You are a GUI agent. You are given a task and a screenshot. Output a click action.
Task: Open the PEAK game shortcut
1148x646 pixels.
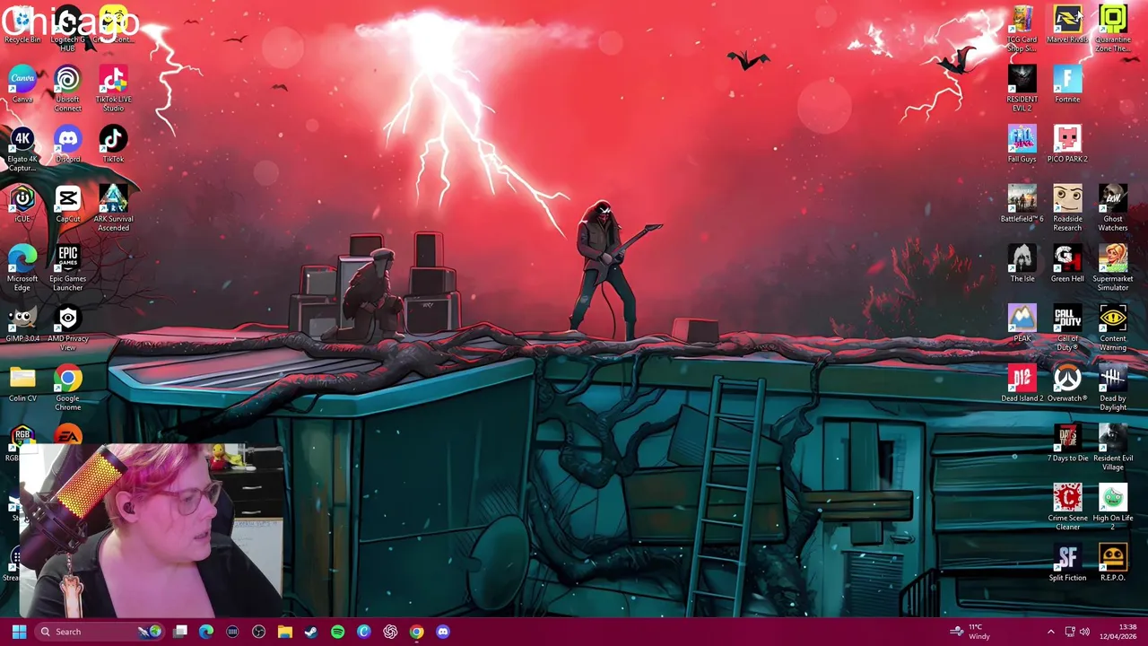pyautogui.click(x=1022, y=323)
